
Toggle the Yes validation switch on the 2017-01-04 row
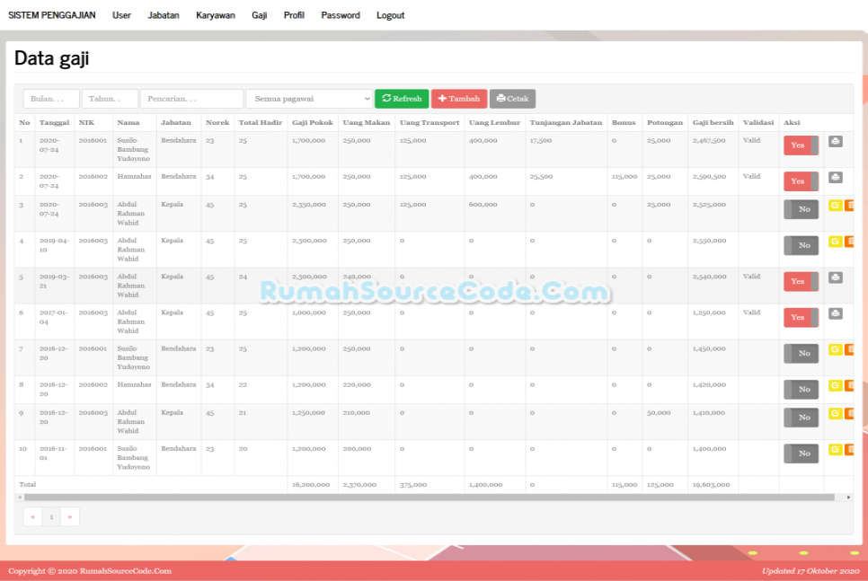tap(801, 317)
